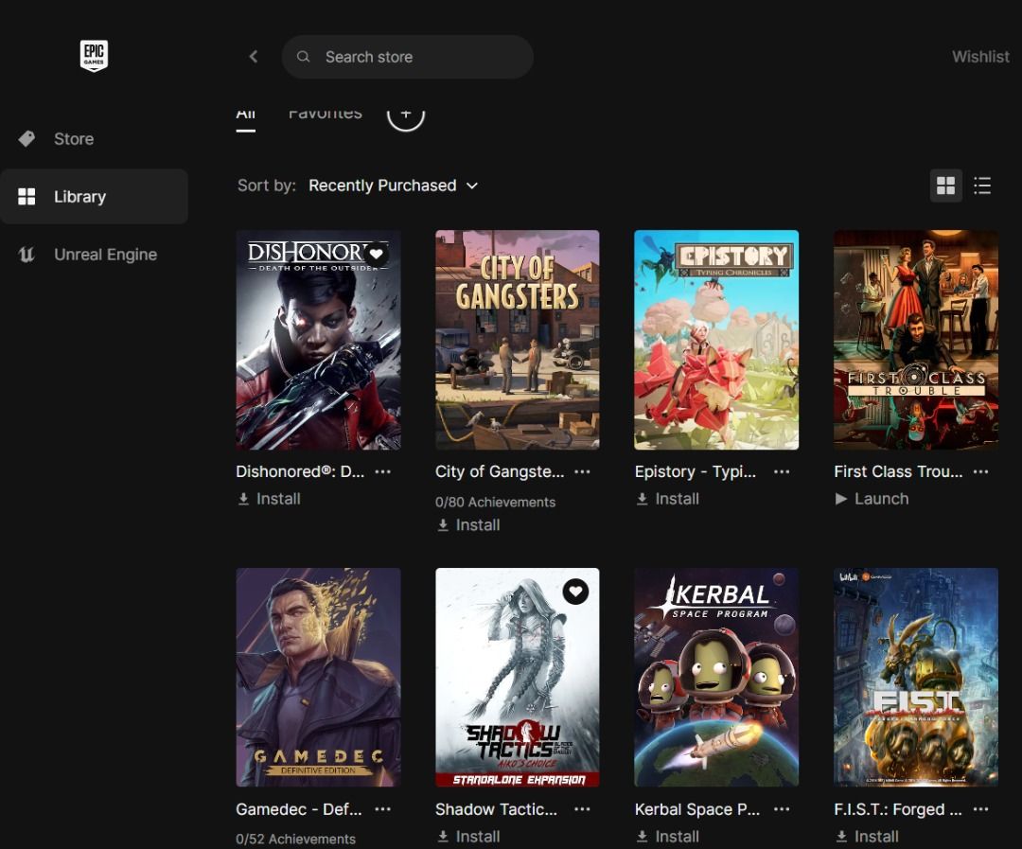Install Epistory - Typing Chronicles
This screenshot has width=1022, height=849.
[x=667, y=499]
